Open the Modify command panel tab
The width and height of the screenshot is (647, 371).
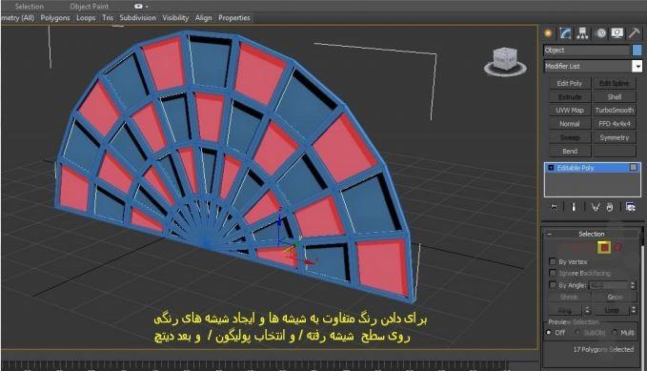[565, 33]
